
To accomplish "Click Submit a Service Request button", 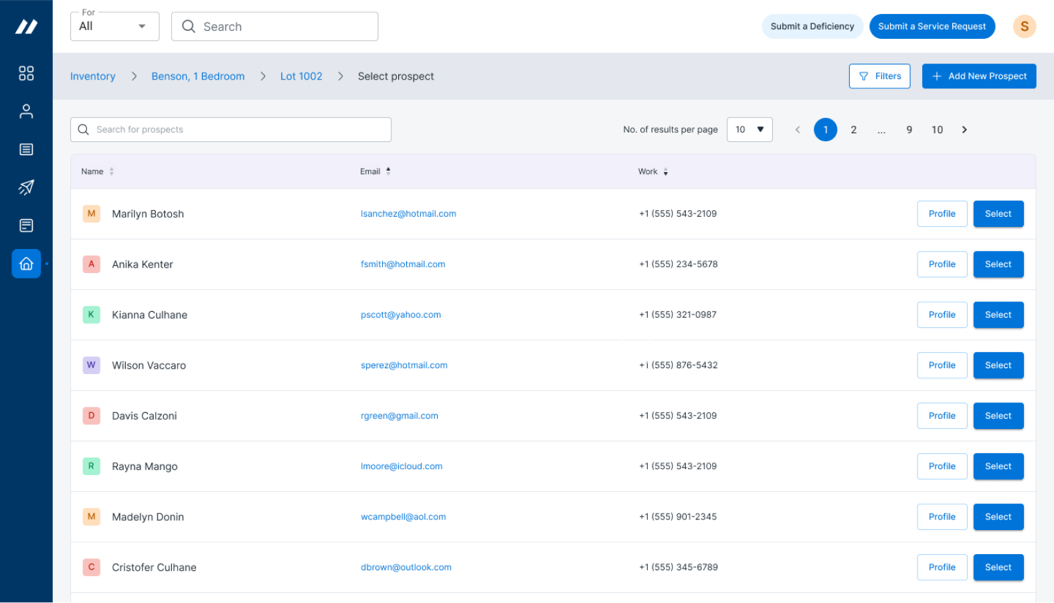I will (x=932, y=26).
